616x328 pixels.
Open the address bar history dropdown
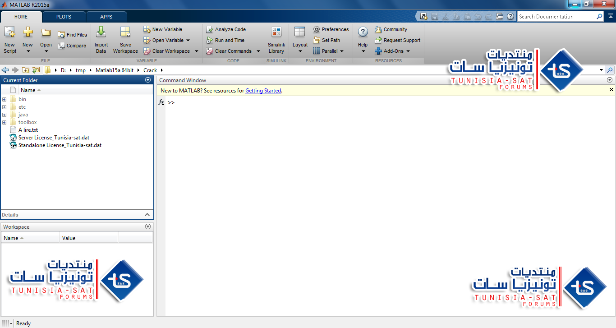point(601,70)
